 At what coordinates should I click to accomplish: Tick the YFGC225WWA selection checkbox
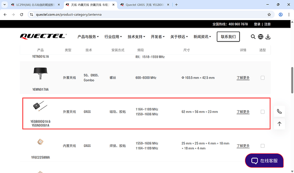tap(262, 146)
